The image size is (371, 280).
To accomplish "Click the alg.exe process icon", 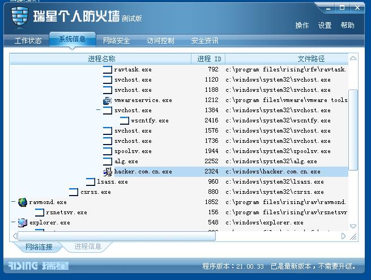I will pyautogui.click(x=108, y=161).
